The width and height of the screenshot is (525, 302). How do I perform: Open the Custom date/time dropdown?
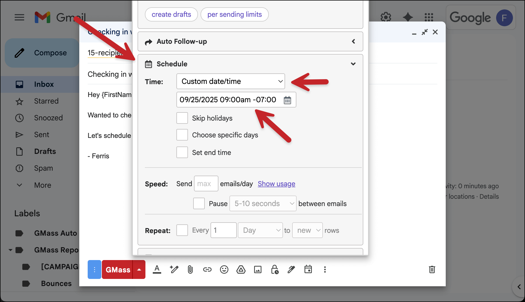[x=230, y=82]
